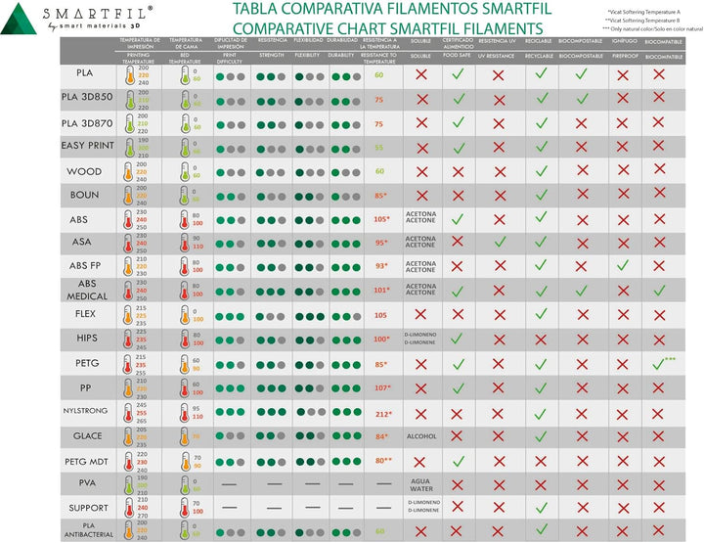Image resolution: width=704 pixels, height=543 pixels.
Task: Click the Smartfil green triangle logo
Action: (x=19, y=19)
